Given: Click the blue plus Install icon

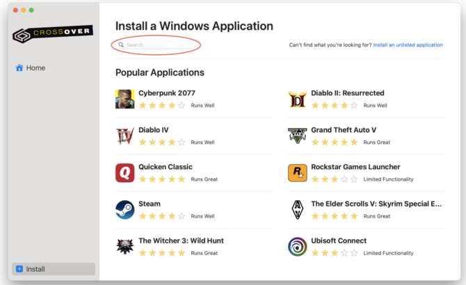Looking at the screenshot, I should [x=19, y=269].
